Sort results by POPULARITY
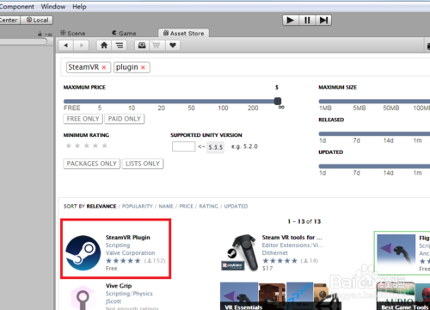The height and width of the screenshot is (310, 430). (x=138, y=207)
